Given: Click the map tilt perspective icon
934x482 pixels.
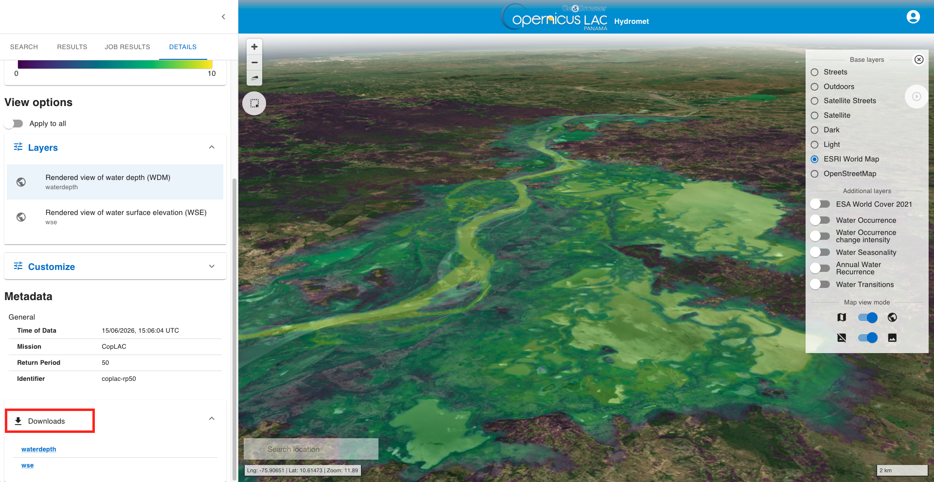Looking at the screenshot, I should 254,78.
